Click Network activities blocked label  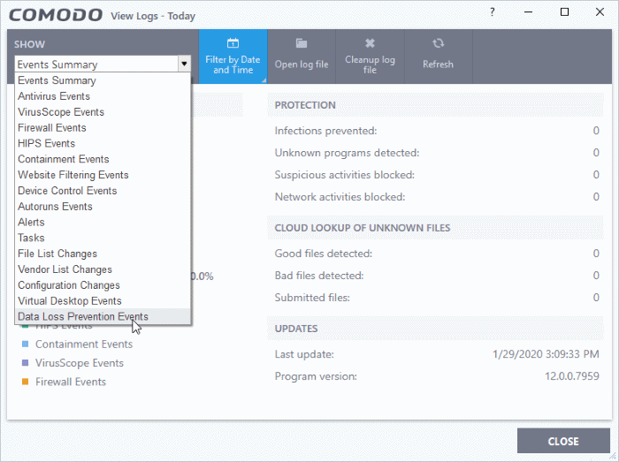tap(340, 197)
